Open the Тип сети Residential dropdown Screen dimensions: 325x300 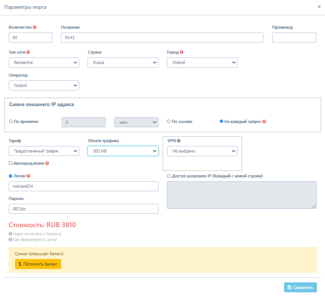click(44, 62)
